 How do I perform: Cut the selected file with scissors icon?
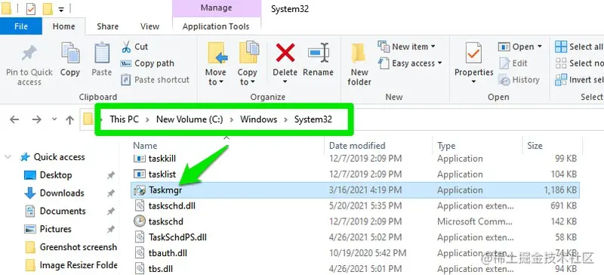pos(126,47)
